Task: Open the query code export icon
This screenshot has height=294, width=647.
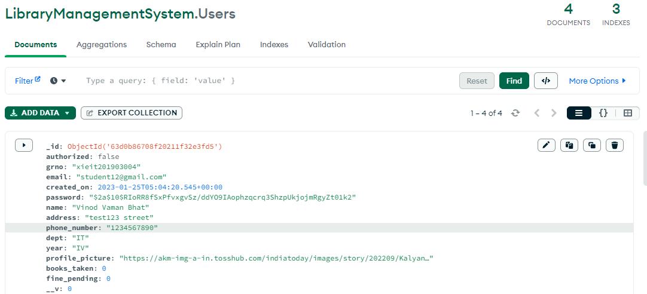Action: tap(546, 81)
